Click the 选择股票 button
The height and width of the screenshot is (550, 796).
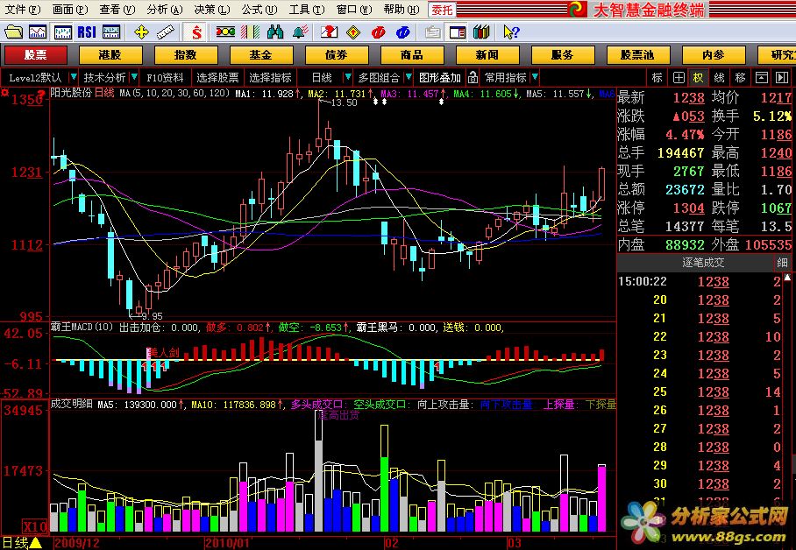[x=217, y=78]
